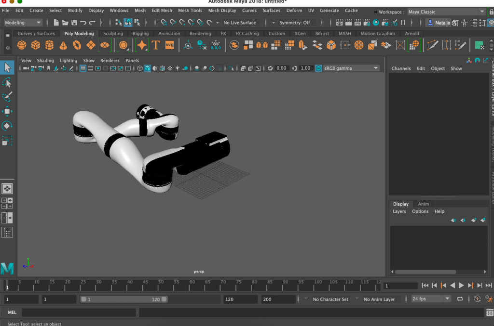
Task: Select the polygon Type text tool
Action: tap(155, 45)
